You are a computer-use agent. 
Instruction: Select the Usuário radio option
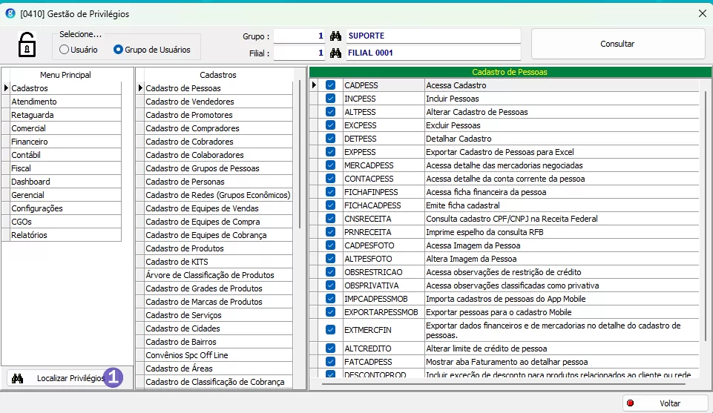click(65, 50)
